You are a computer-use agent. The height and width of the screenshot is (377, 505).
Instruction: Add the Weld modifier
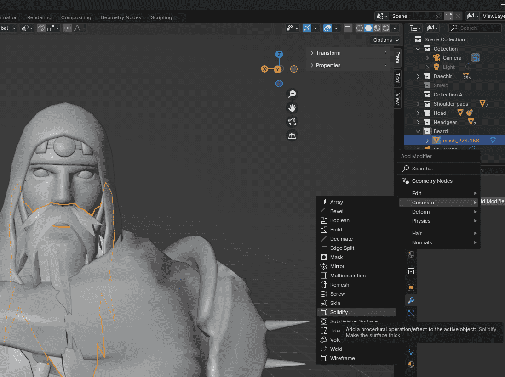click(x=356, y=349)
